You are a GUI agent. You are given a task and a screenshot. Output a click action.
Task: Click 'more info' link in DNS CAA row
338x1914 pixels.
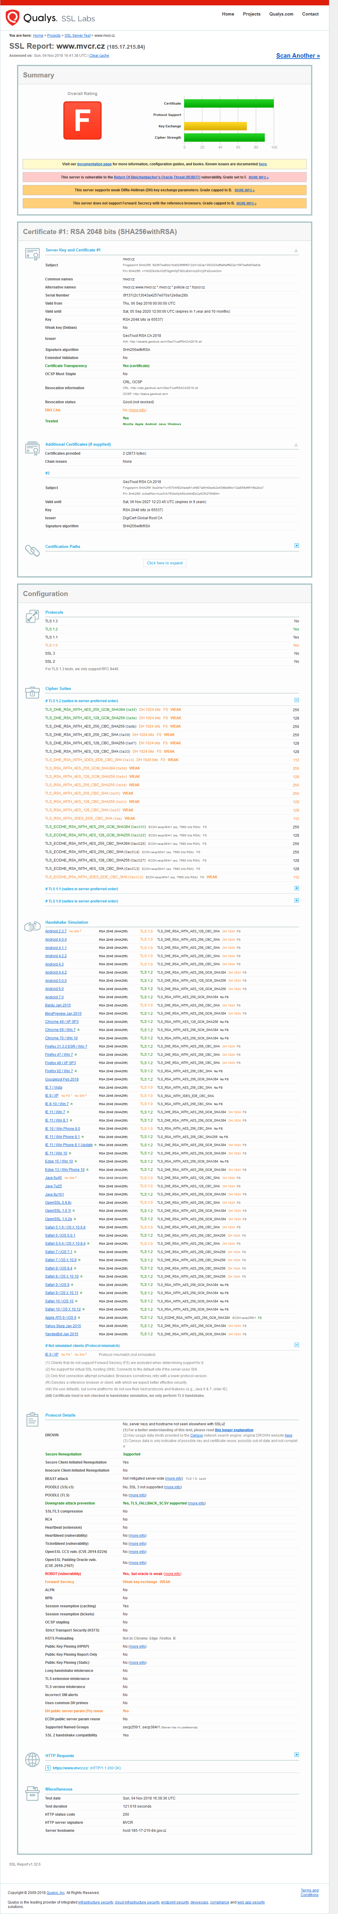(137, 410)
